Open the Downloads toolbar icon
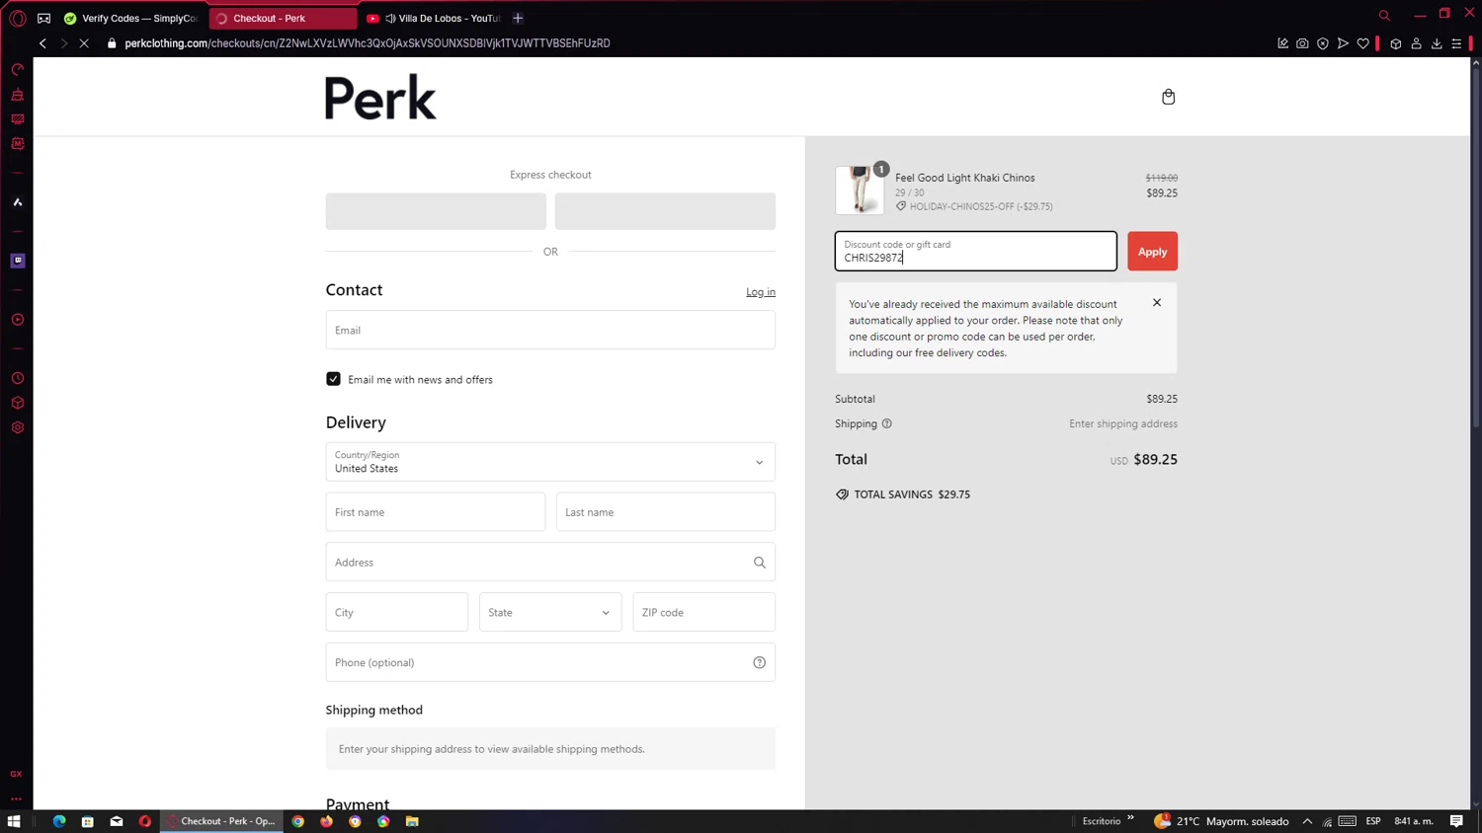Image resolution: width=1482 pixels, height=833 pixels. (x=1437, y=43)
